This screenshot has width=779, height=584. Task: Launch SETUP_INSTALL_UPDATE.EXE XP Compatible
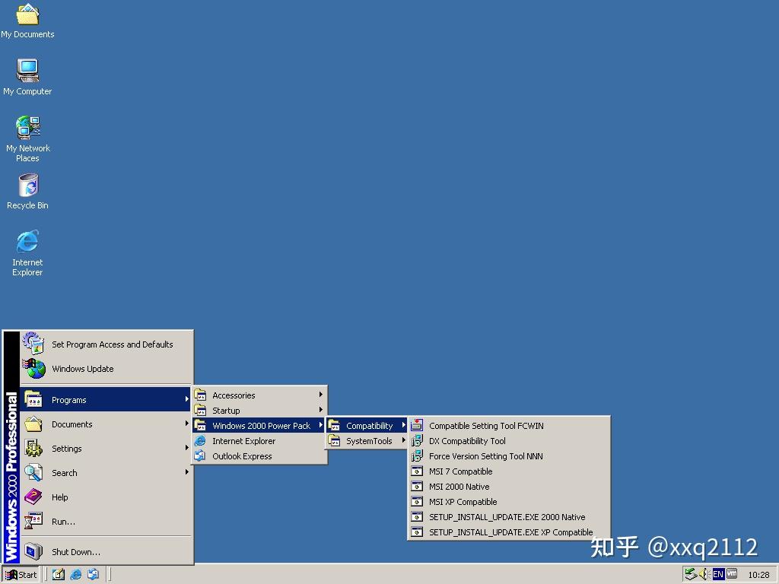tap(509, 532)
